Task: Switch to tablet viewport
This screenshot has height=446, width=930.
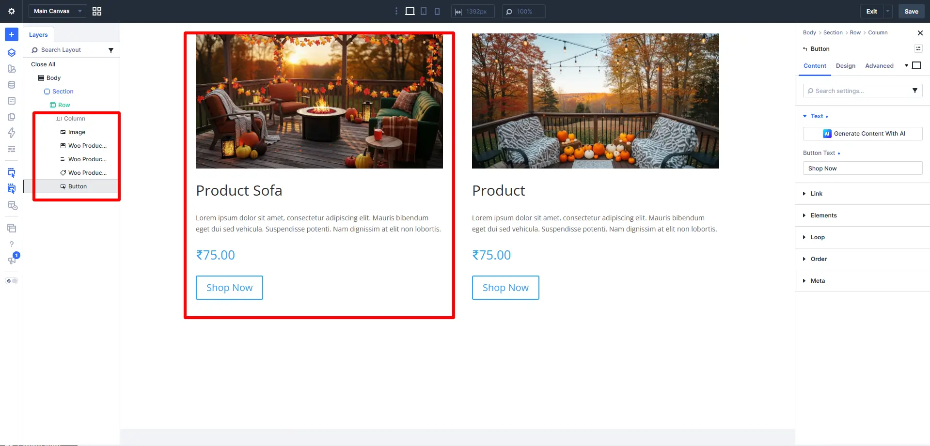Action: [x=424, y=11]
